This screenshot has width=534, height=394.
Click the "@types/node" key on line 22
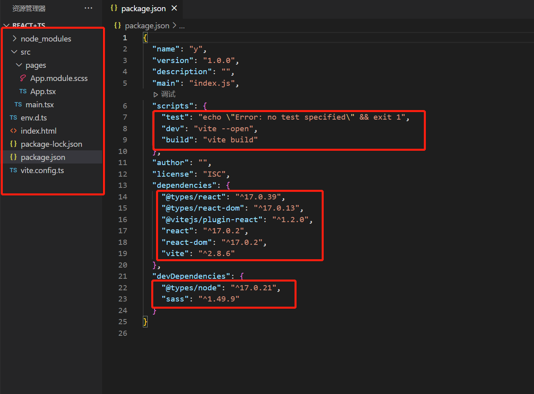tap(191, 288)
